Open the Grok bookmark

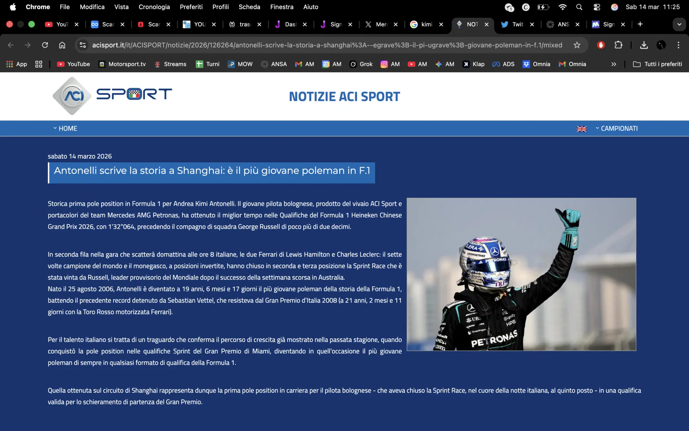click(361, 64)
